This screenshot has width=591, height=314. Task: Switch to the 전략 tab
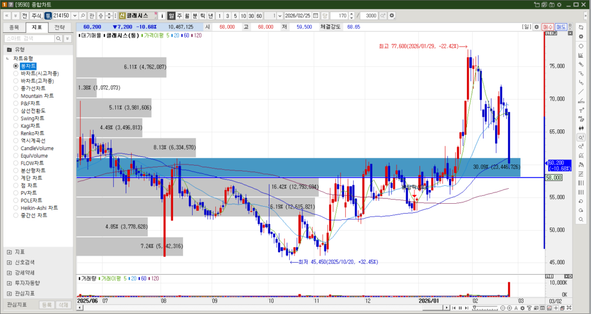(x=59, y=27)
